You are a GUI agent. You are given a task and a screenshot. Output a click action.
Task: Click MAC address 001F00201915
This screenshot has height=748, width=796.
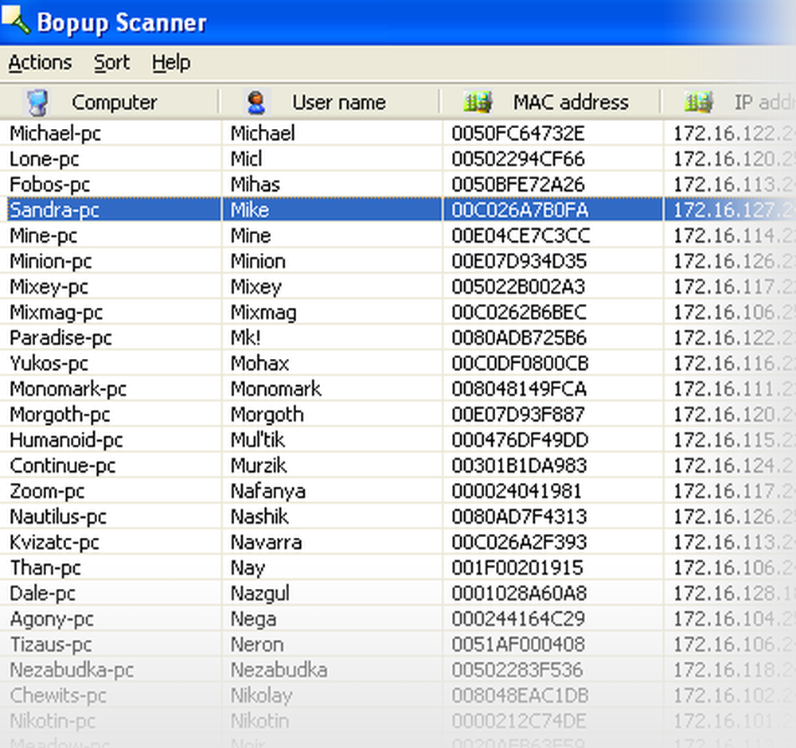point(517,568)
